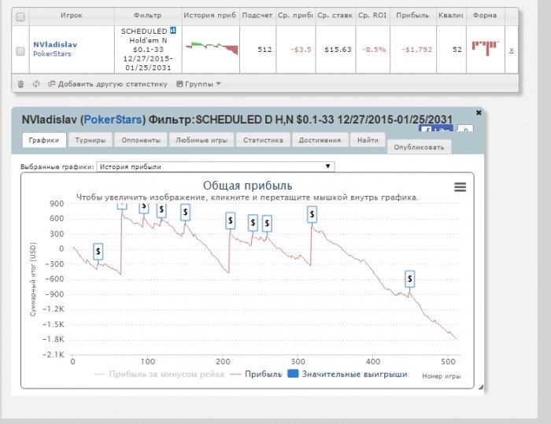Click the $ win marker near game 150
The image size is (551, 424).
tap(185, 212)
